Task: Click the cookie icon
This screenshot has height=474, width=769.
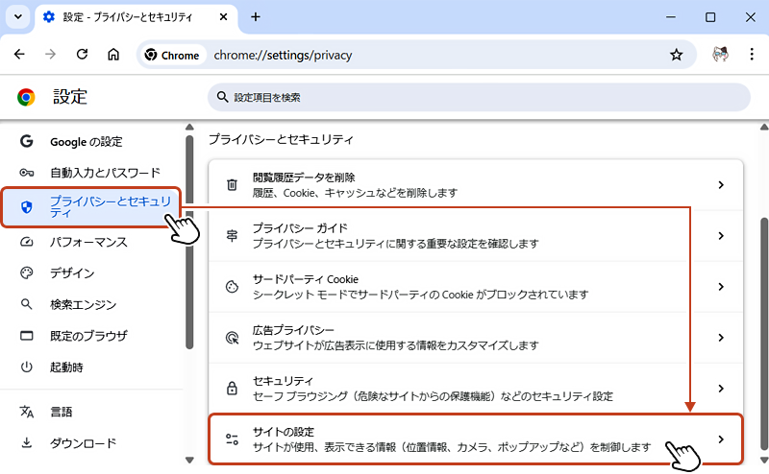Action: tap(232, 287)
